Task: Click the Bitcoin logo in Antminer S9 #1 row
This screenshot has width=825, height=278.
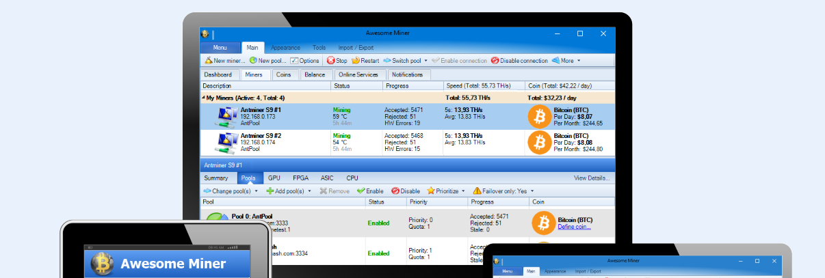Action: [x=539, y=117]
